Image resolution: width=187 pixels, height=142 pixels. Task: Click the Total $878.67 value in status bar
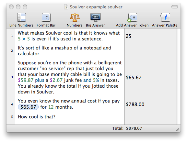(x=134, y=128)
